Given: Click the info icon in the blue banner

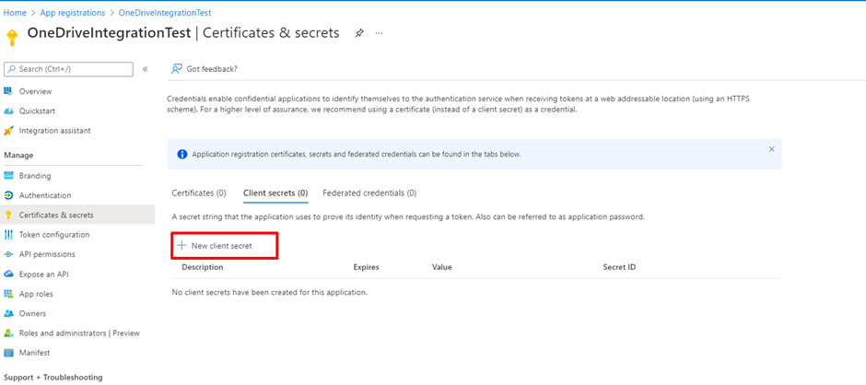Looking at the screenshot, I should click(x=181, y=154).
